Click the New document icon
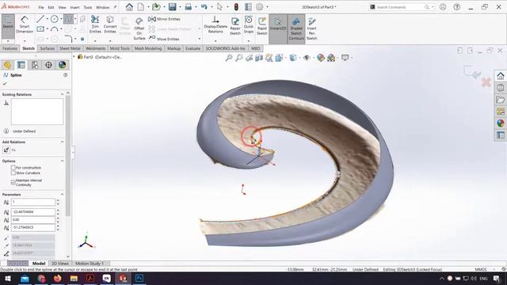Screen dimensions: 507x285 [x=141, y=7]
